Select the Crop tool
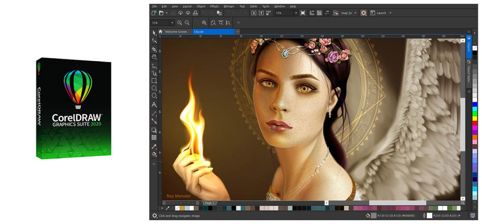This screenshot has width=482, height=224. 154,49
